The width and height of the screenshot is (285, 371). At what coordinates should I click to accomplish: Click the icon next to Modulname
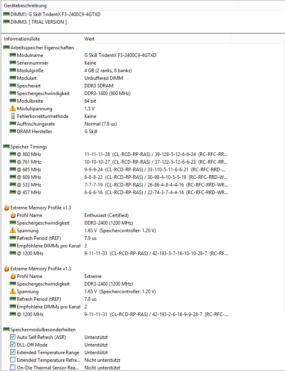click(x=13, y=55)
